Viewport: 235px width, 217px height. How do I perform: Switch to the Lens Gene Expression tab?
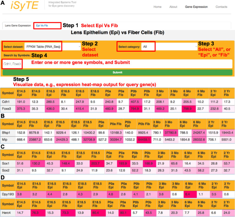coord(18,25)
